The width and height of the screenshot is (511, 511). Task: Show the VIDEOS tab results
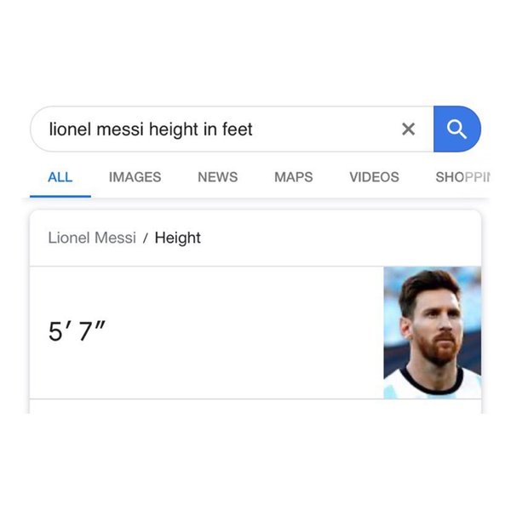point(374,177)
